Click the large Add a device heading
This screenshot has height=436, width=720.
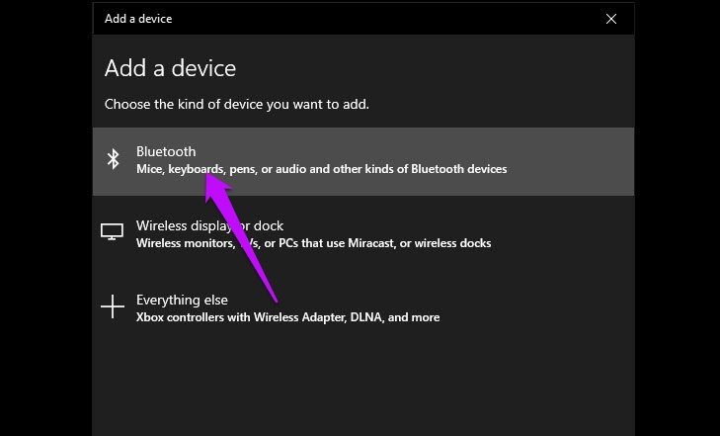tap(170, 68)
